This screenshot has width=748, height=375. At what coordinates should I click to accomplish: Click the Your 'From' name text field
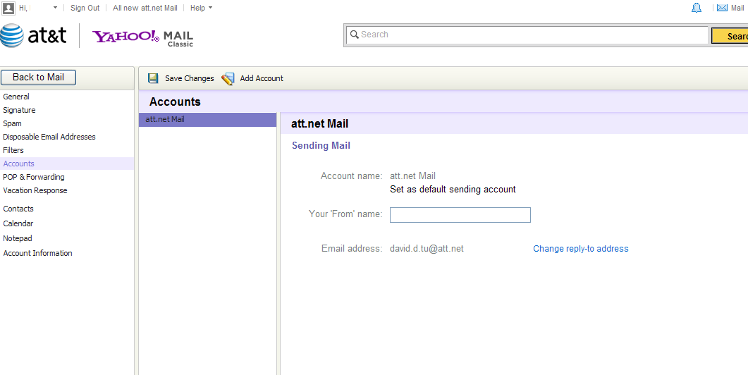click(460, 215)
